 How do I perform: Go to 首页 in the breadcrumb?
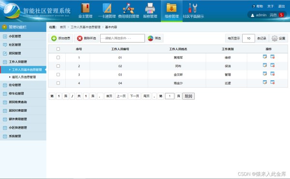[x=63, y=27]
